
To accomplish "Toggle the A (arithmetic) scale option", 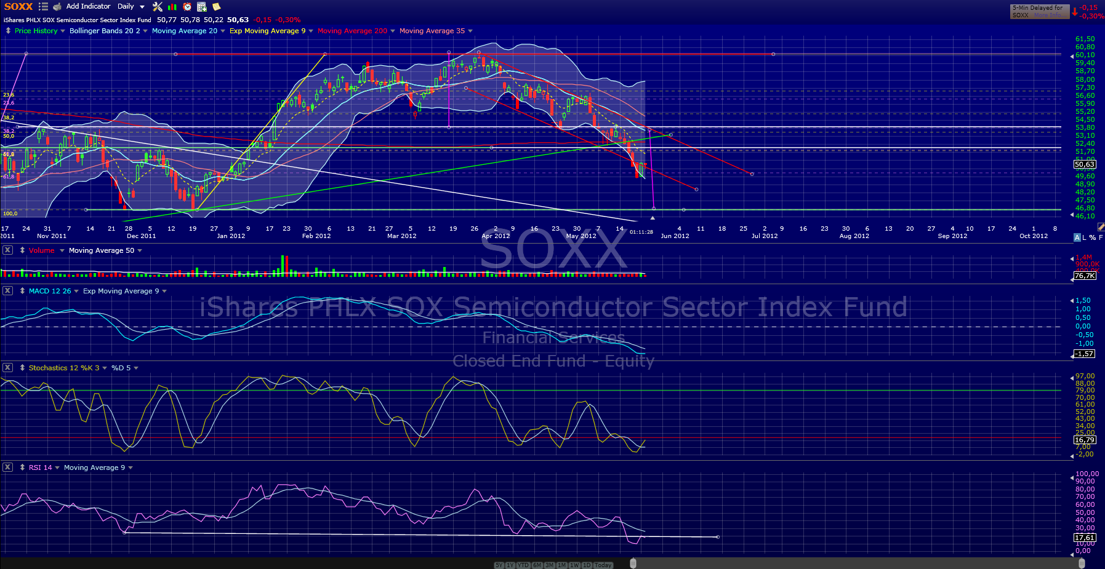I will click(x=1077, y=237).
